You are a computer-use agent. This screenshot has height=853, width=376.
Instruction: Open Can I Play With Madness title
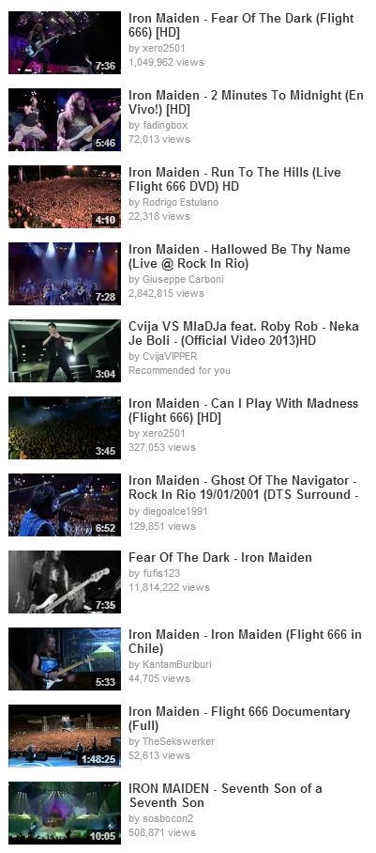click(x=244, y=411)
